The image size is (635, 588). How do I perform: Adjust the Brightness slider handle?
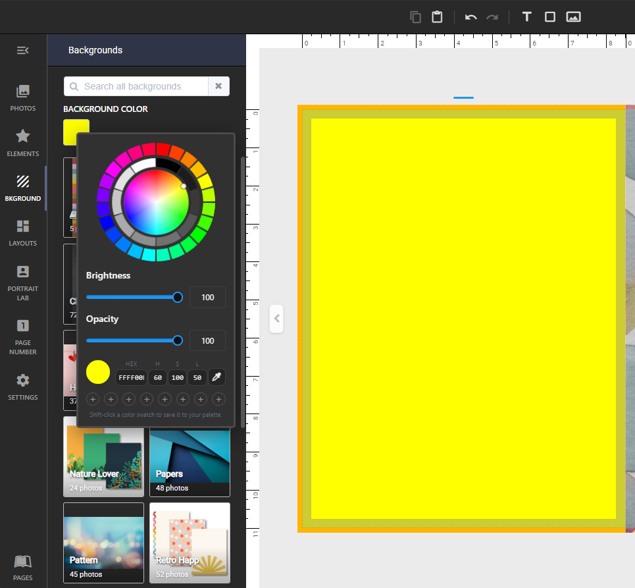coord(178,298)
